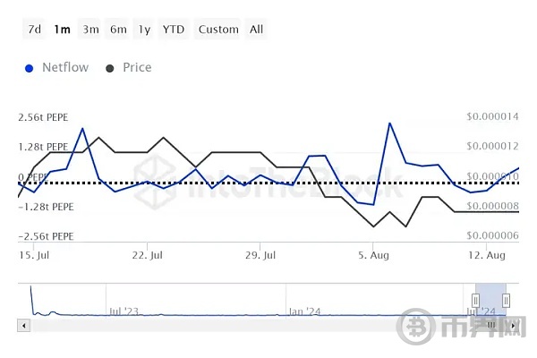Grab the left navigator range handle

[476, 301]
